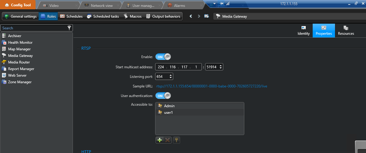Switch to the Alarms tab
366x153 pixels.
pyautogui.click(x=184, y=5)
